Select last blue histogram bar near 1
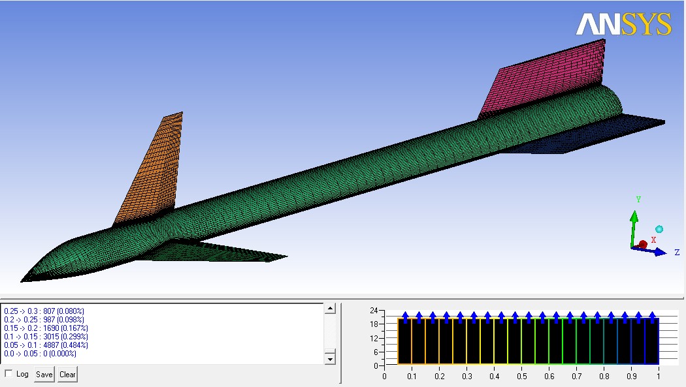Image resolution: width=686 pixels, height=387 pixels. point(651,341)
